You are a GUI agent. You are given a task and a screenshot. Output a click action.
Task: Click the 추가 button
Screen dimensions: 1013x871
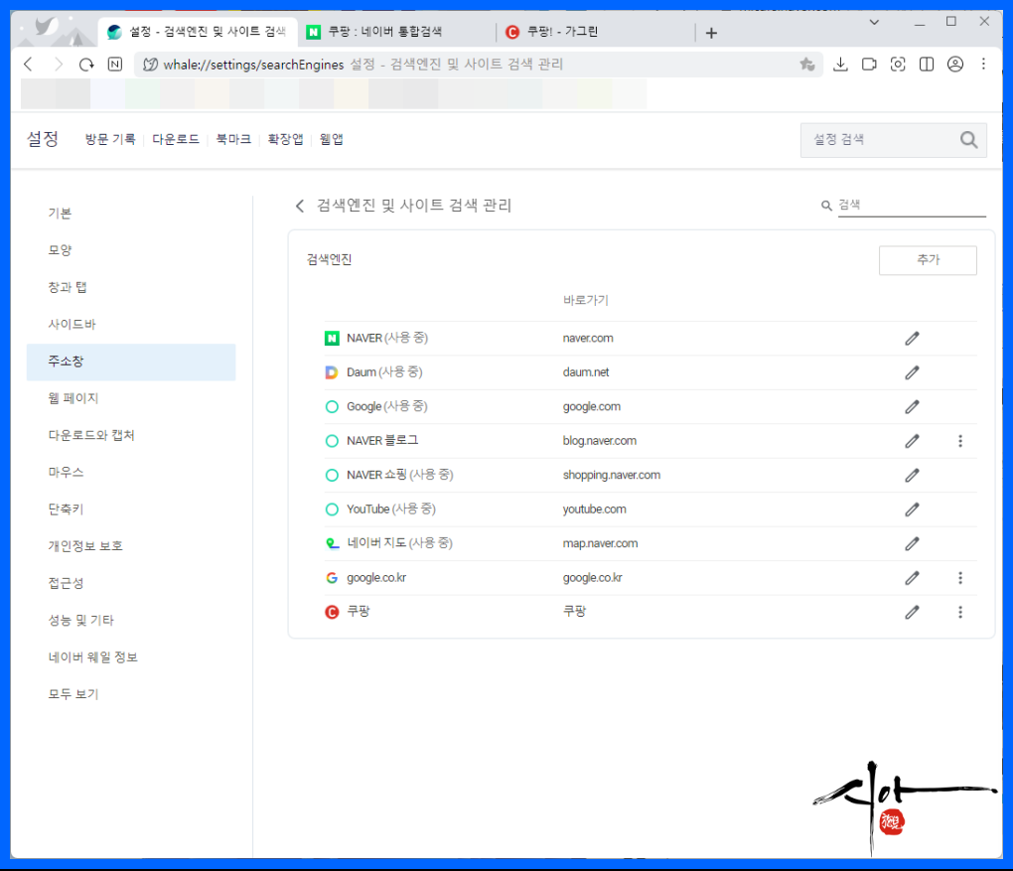[928, 260]
